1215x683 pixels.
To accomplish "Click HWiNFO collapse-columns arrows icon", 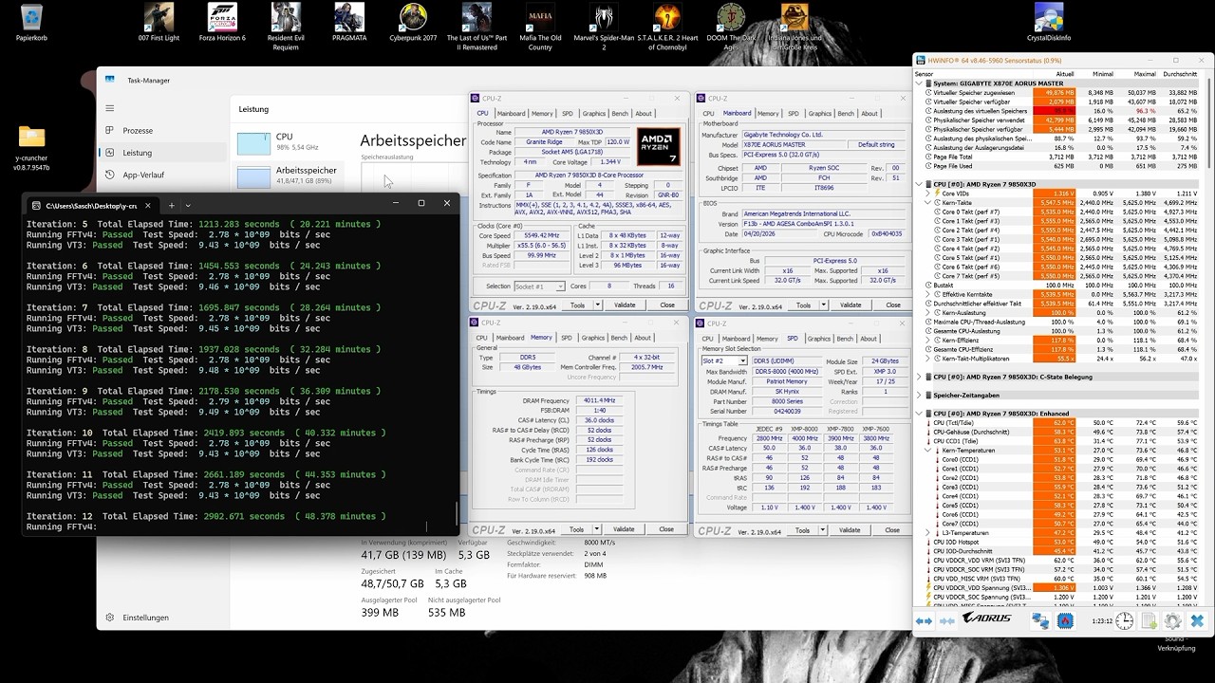I will tap(947, 620).
